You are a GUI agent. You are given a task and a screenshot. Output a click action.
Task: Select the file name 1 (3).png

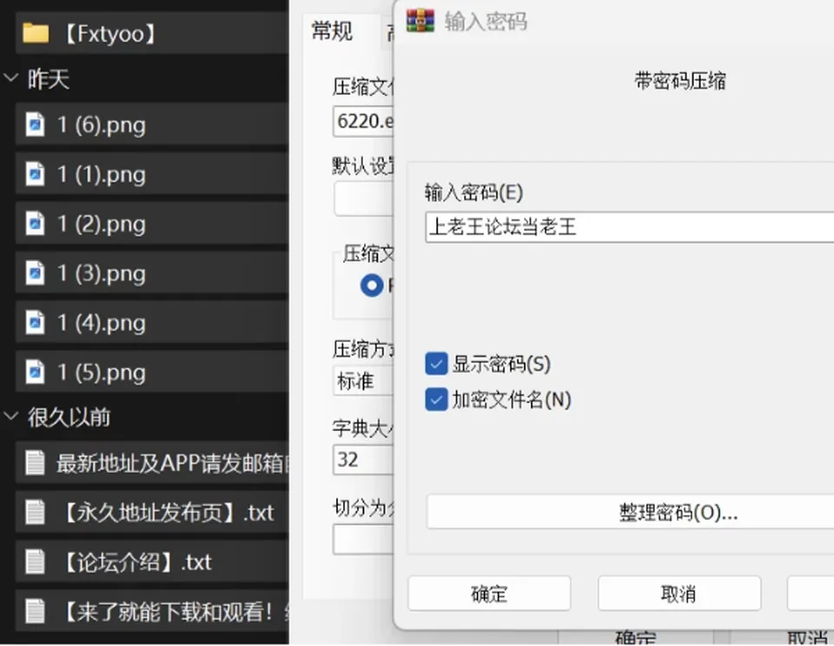pyautogui.click(x=102, y=274)
